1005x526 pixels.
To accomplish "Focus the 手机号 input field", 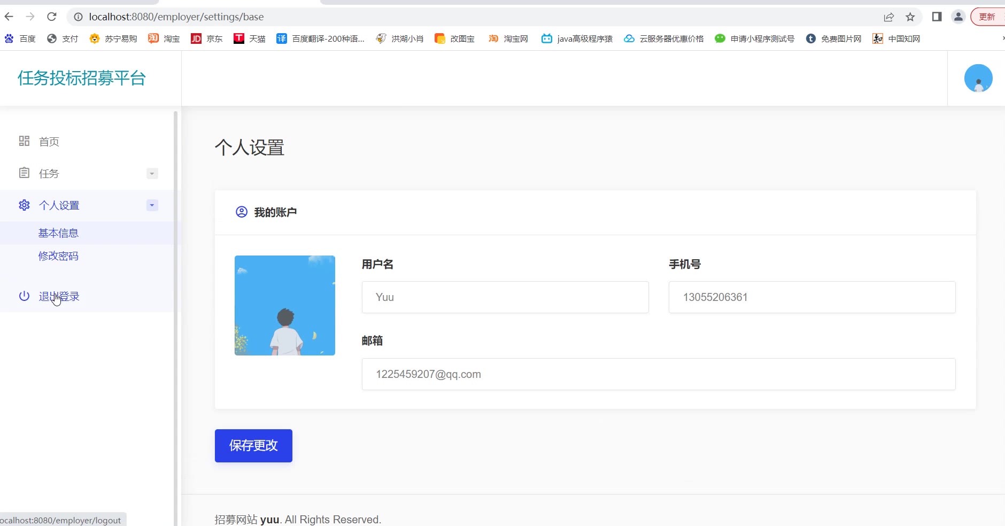I will point(811,297).
